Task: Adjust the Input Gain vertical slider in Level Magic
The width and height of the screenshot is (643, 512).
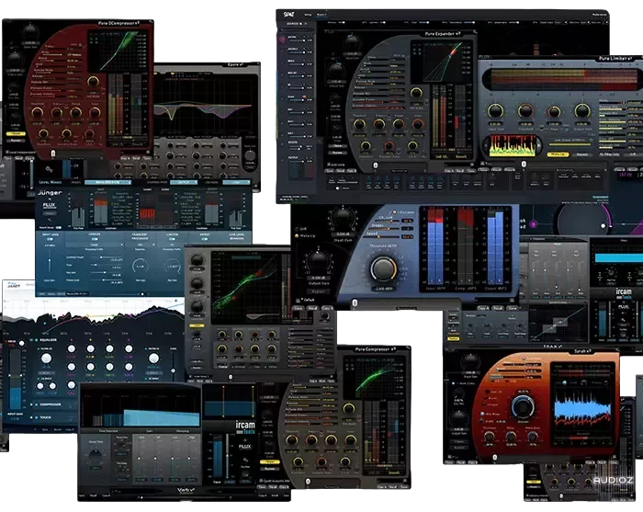Action: [x=50, y=259]
